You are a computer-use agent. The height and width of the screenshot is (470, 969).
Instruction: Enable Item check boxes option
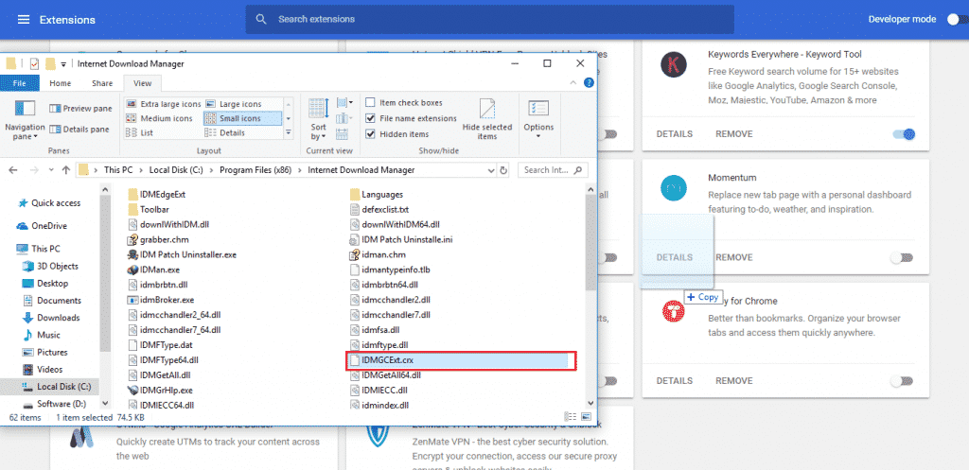(371, 103)
